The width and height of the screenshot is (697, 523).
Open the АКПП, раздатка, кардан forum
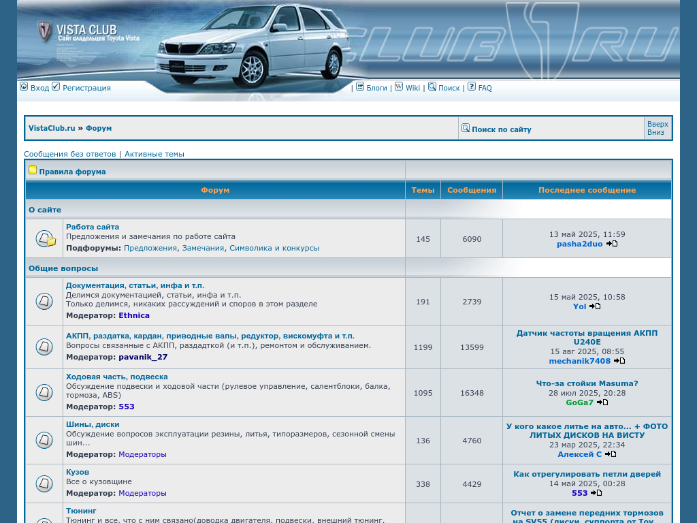pyautogui.click(x=210, y=336)
